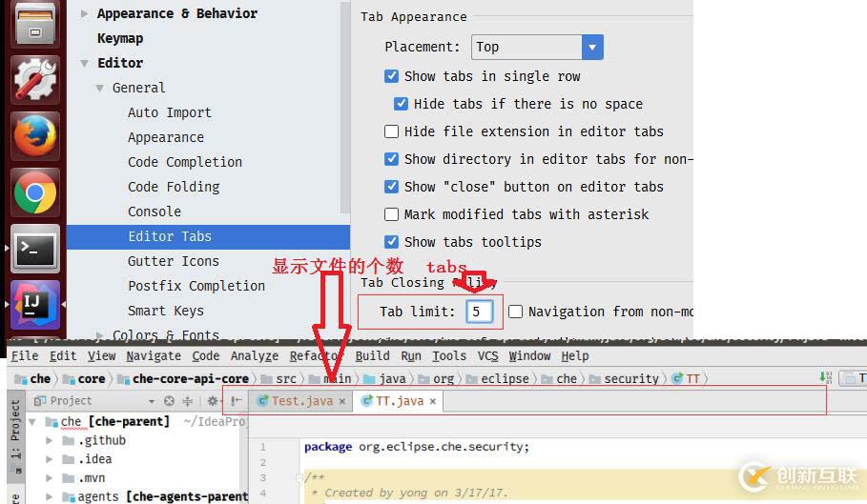
Task: Collapse the General settings node
Action: (x=99, y=89)
